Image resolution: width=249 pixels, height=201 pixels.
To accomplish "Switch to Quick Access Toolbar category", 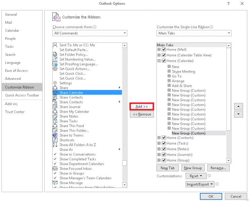I will (x=22, y=95).
